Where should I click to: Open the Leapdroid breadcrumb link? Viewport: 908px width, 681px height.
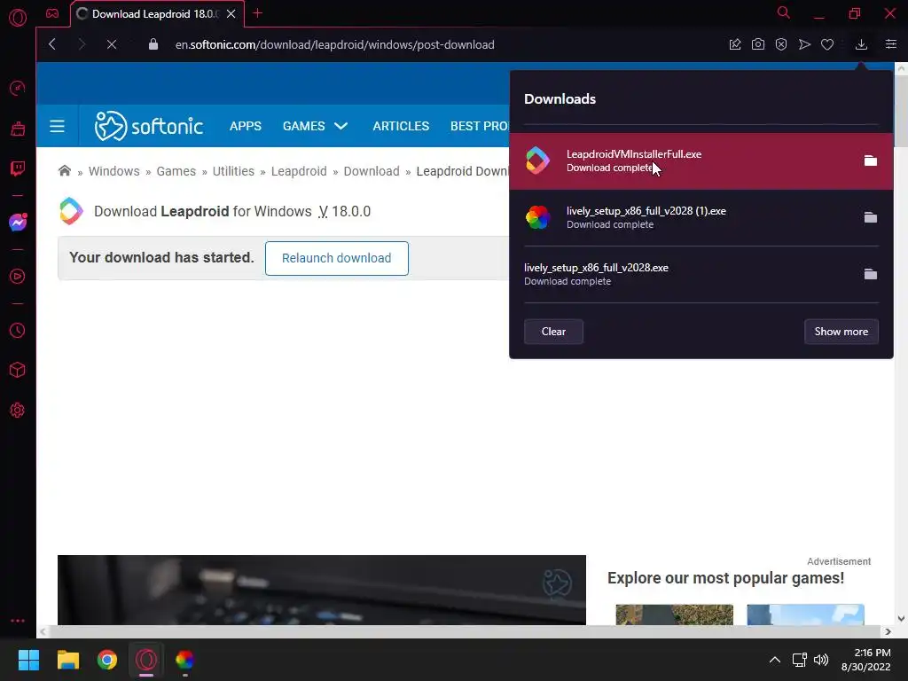pyautogui.click(x=299, y=171)
